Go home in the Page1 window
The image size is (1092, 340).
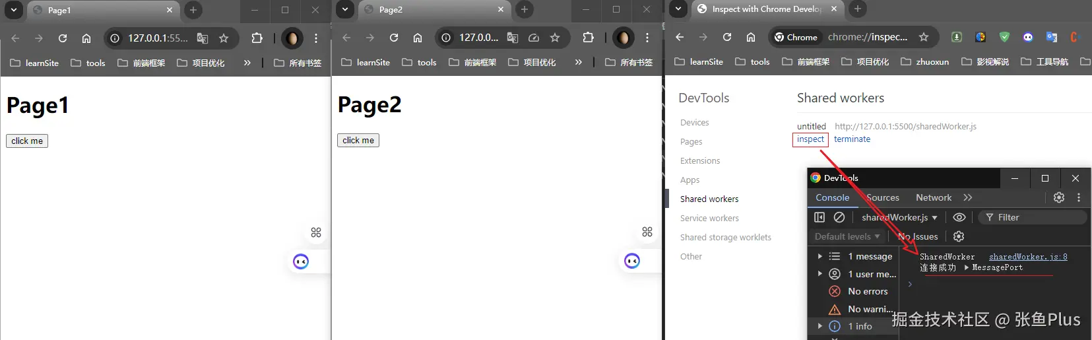(x=86, y=38)
